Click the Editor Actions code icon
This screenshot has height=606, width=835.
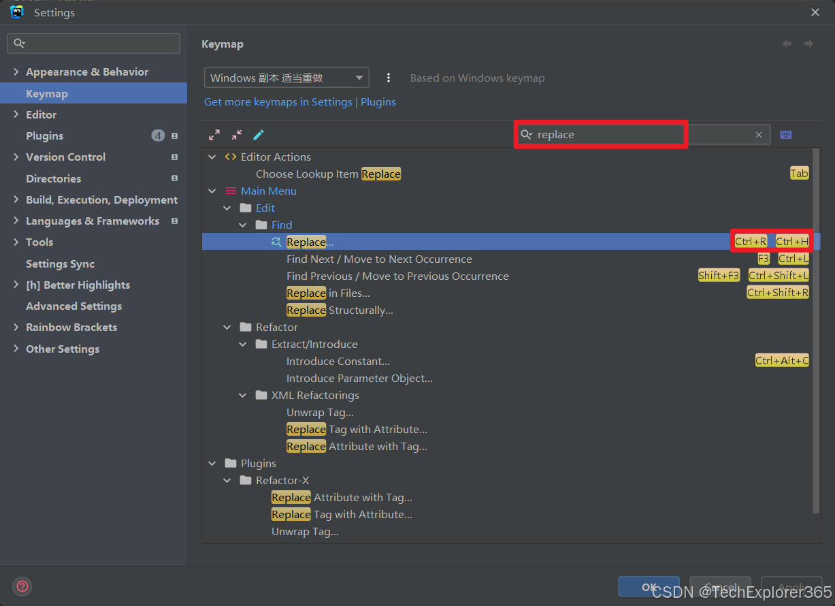tap(231, 157)
